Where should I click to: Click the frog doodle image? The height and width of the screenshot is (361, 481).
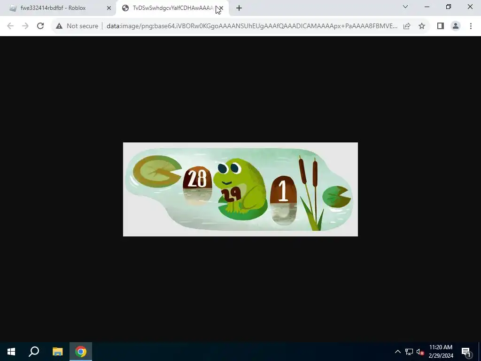(240, 189)
